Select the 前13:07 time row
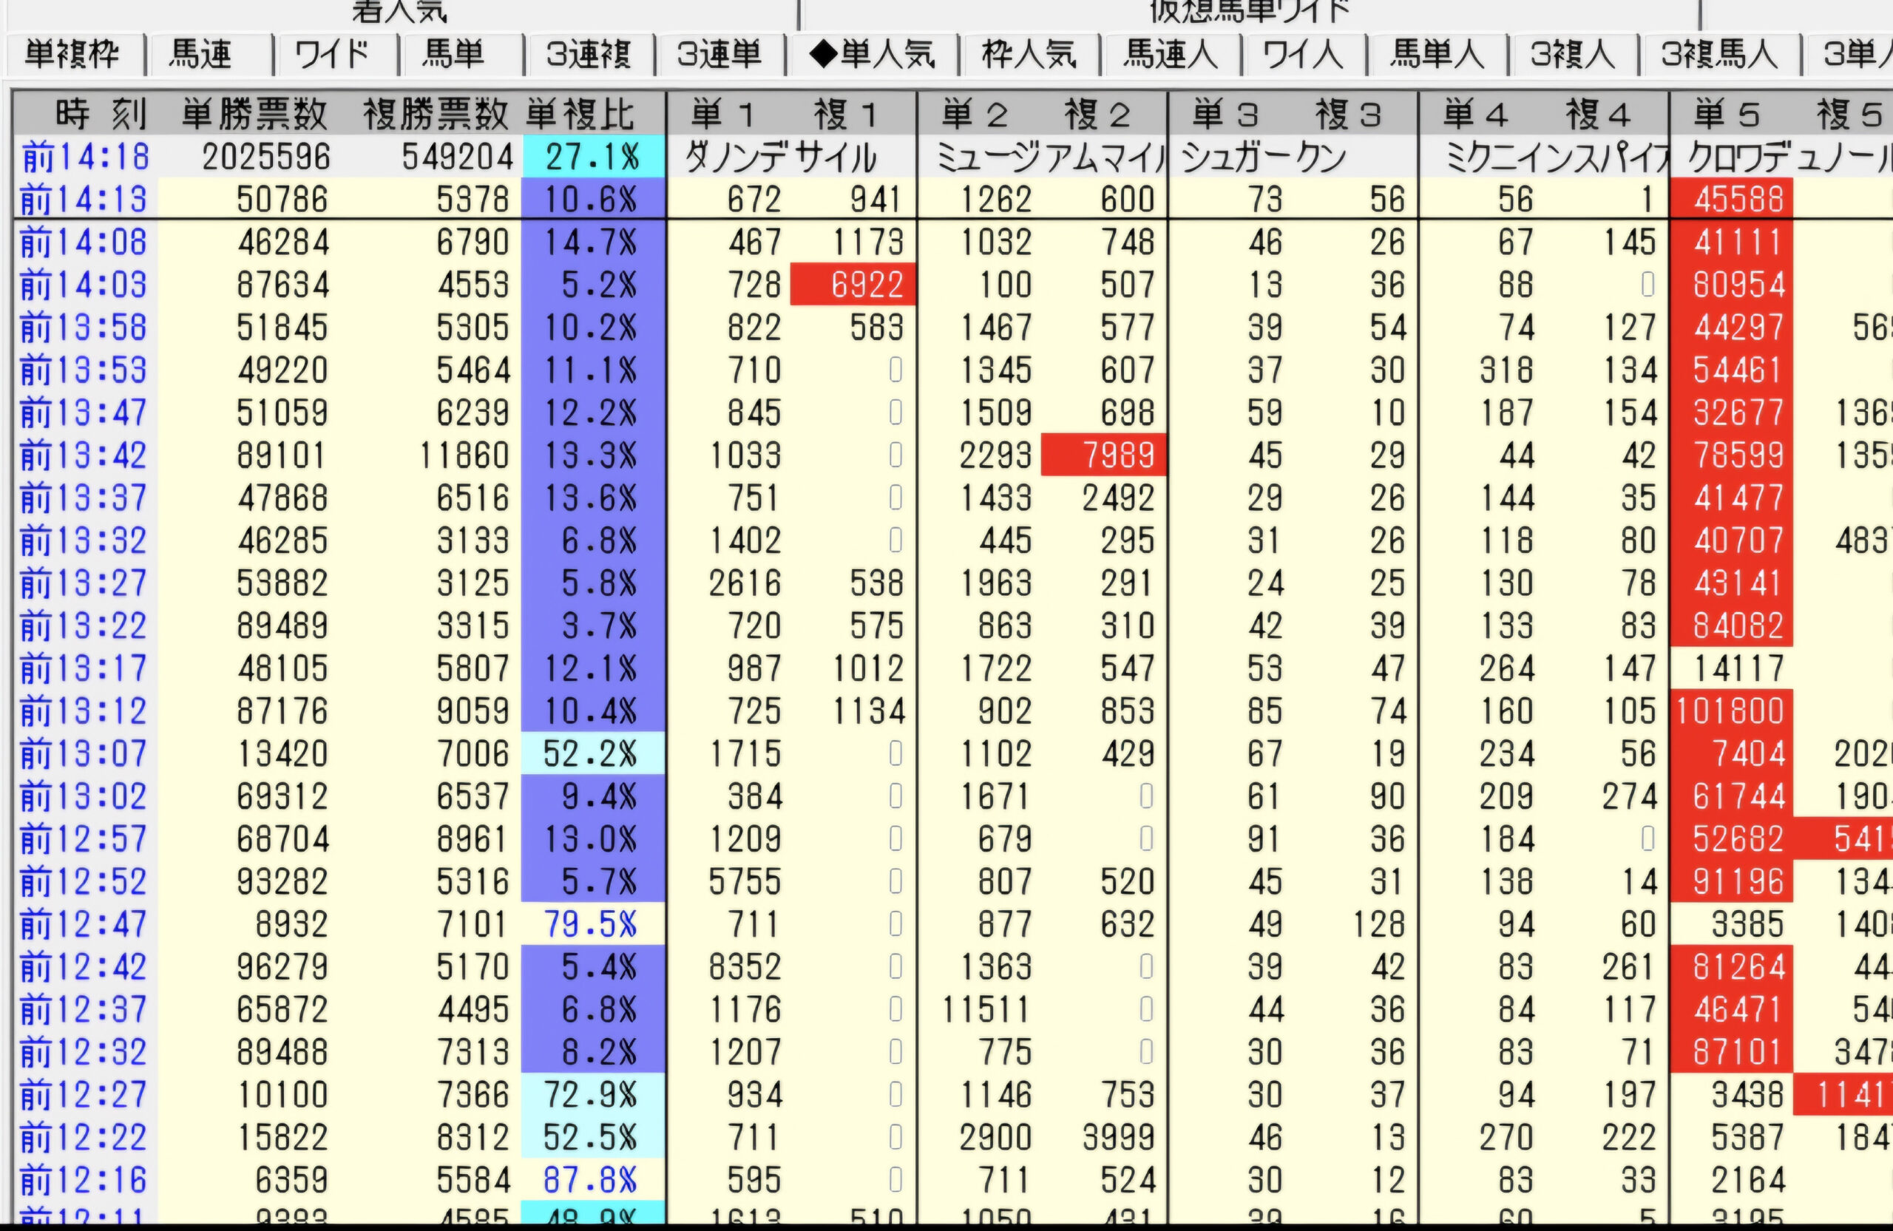Screen dimensions: 1893x1231 coord(84,754)
